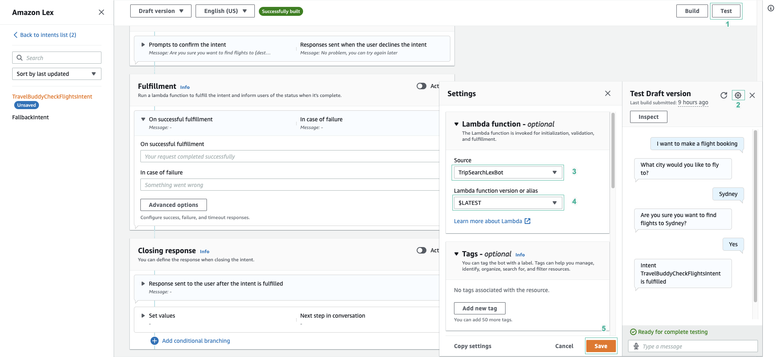This screenshot has height=357, width=779.
Task: Select TravelBuddyCheckFlightsIntent in intents list
Action: click(x=52, y=97)
